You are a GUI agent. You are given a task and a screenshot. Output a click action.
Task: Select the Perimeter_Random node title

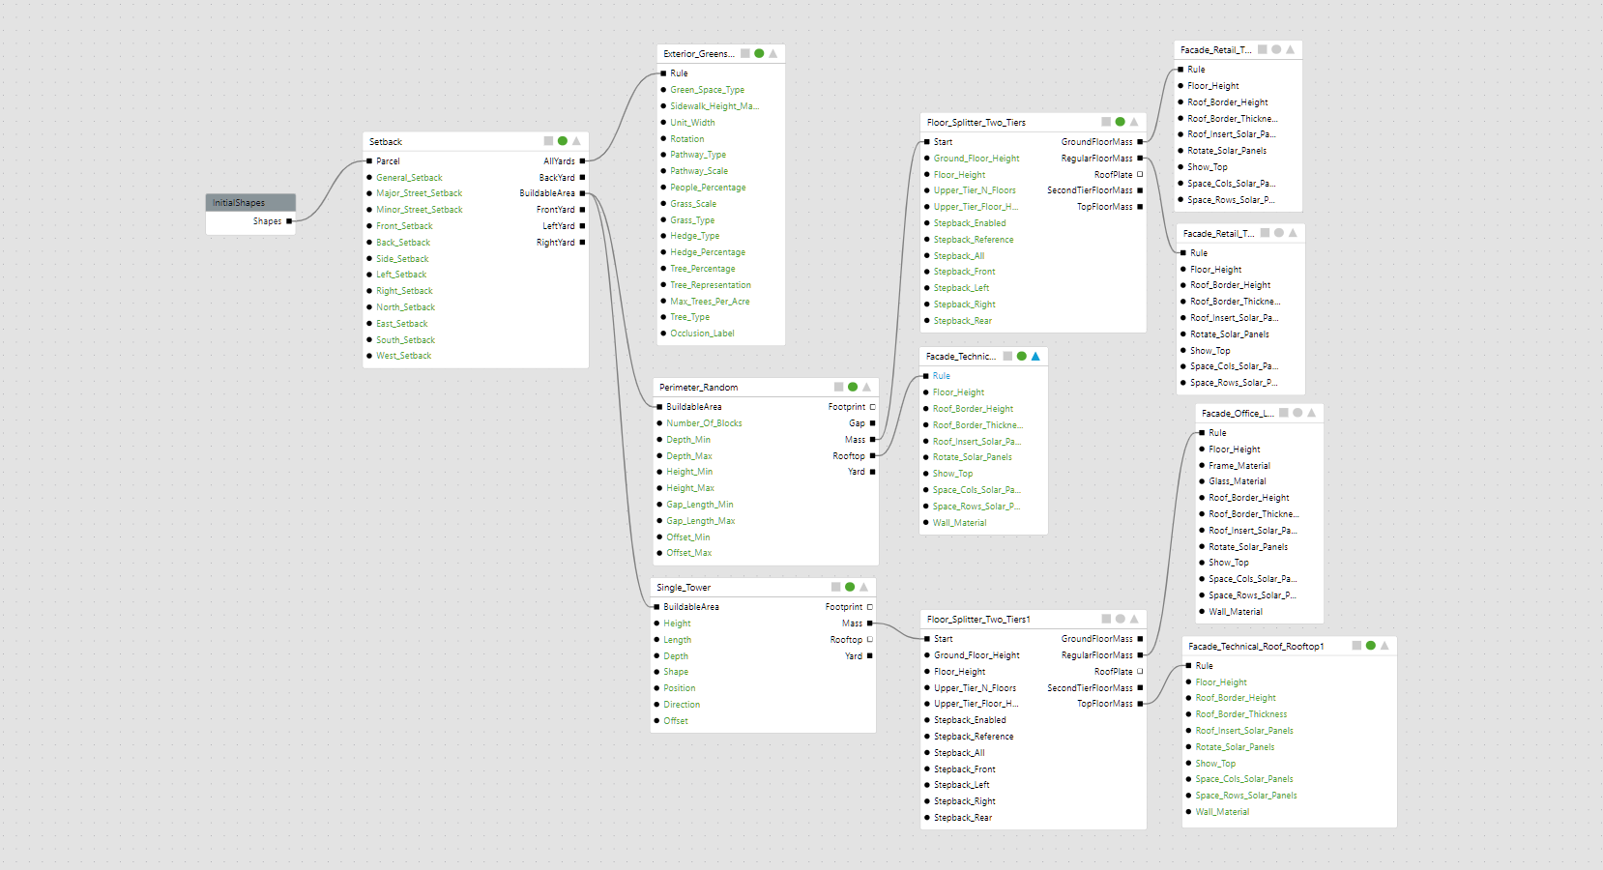[x=699, y=388]
